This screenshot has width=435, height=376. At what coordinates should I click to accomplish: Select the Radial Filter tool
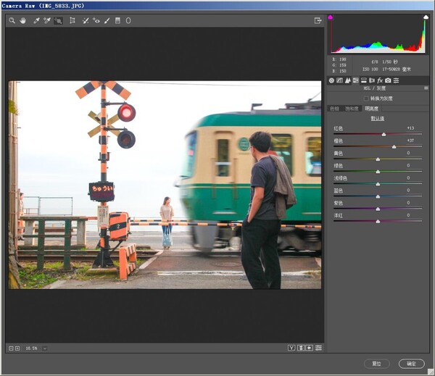point(128,20)
